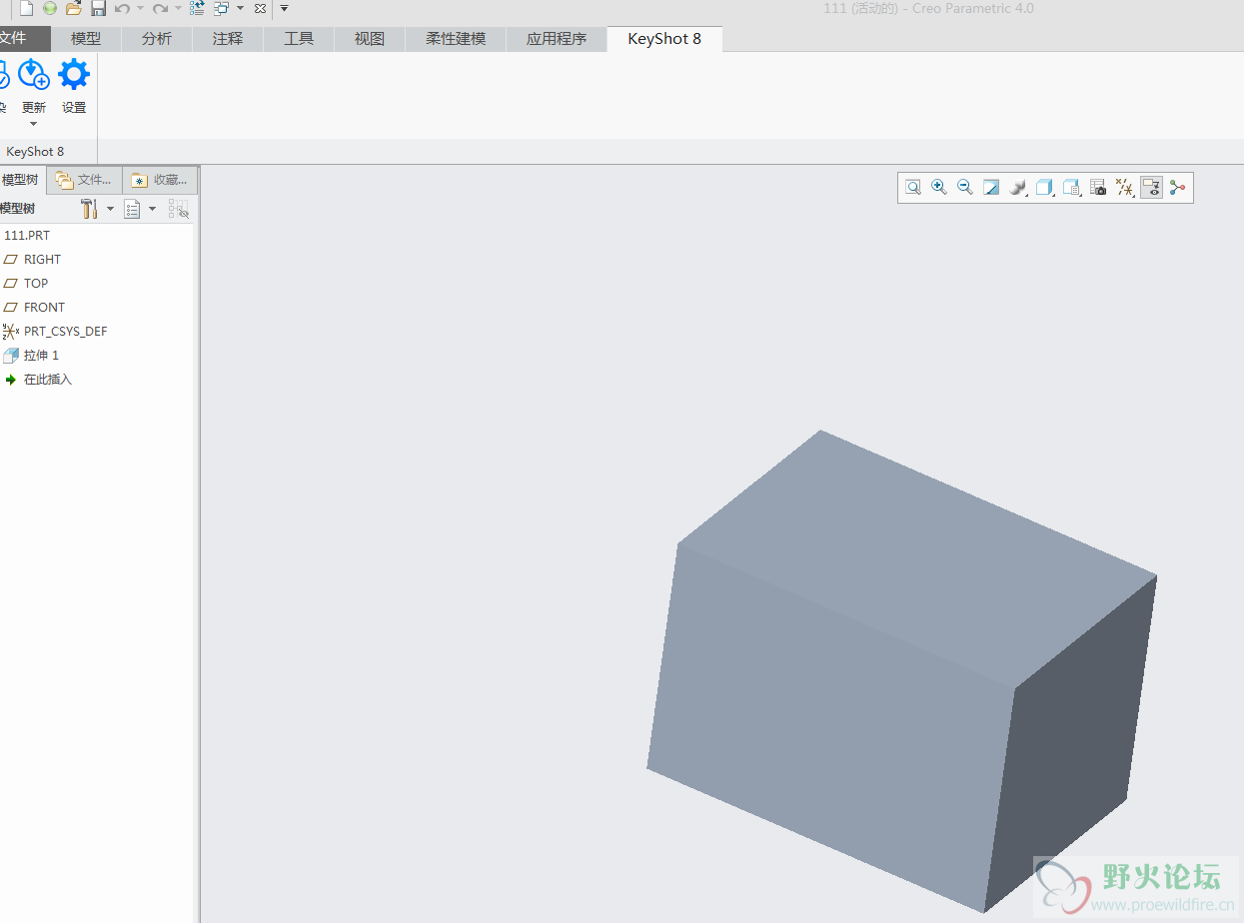The height and width of the screenshot is (923, 1244).
Task: Switch to the 视图 ribbon tab
Action: (x=370, y=39)
